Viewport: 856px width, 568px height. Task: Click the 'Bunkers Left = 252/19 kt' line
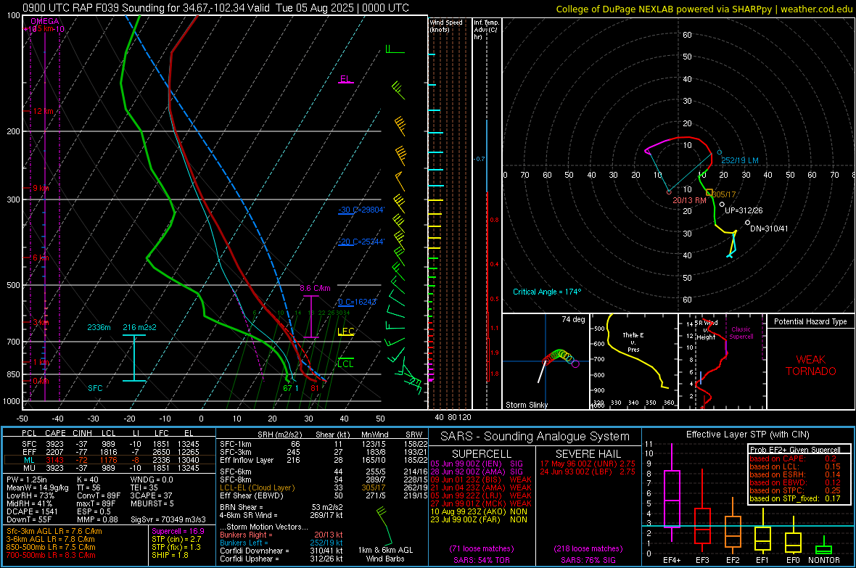coord(281,543)
